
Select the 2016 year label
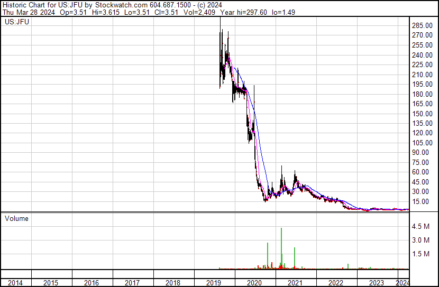click(x=92, y=283)
